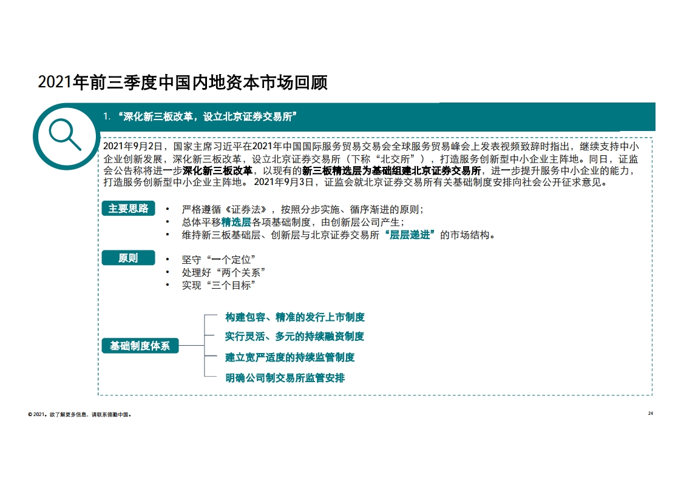This screenshot has height=481, width=681.
Task: Click the 原则 label
Action: pos(128,258)
